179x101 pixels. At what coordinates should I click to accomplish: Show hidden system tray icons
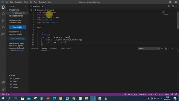(145, 98)
